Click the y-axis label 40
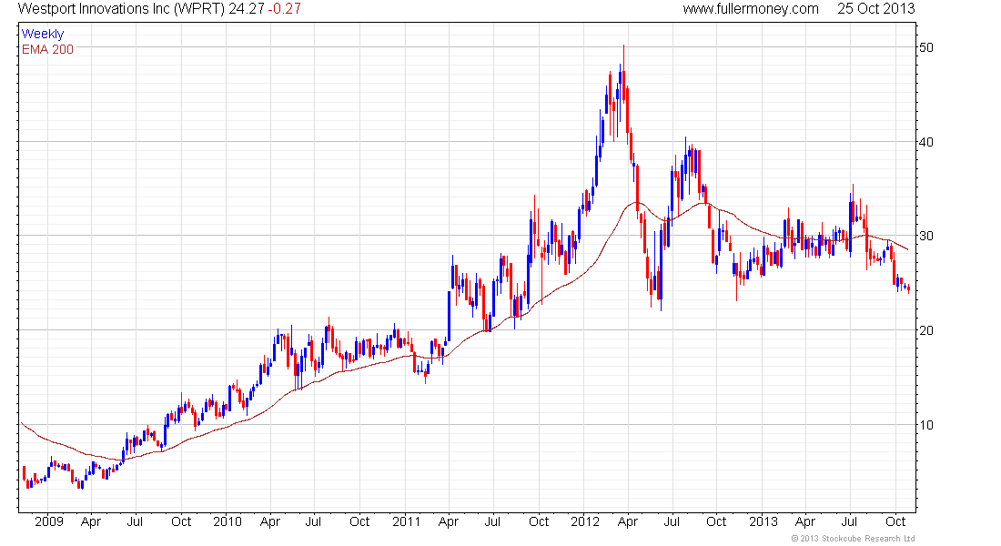This screenshot has width=1001, height=546. coord(925,142)
